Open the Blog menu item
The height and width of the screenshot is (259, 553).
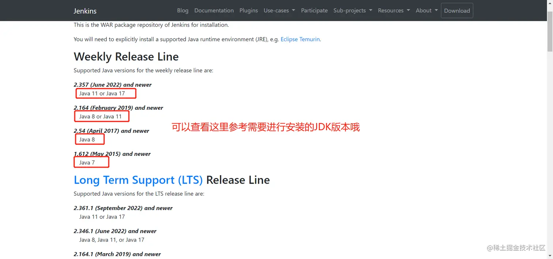pos(183,11)
